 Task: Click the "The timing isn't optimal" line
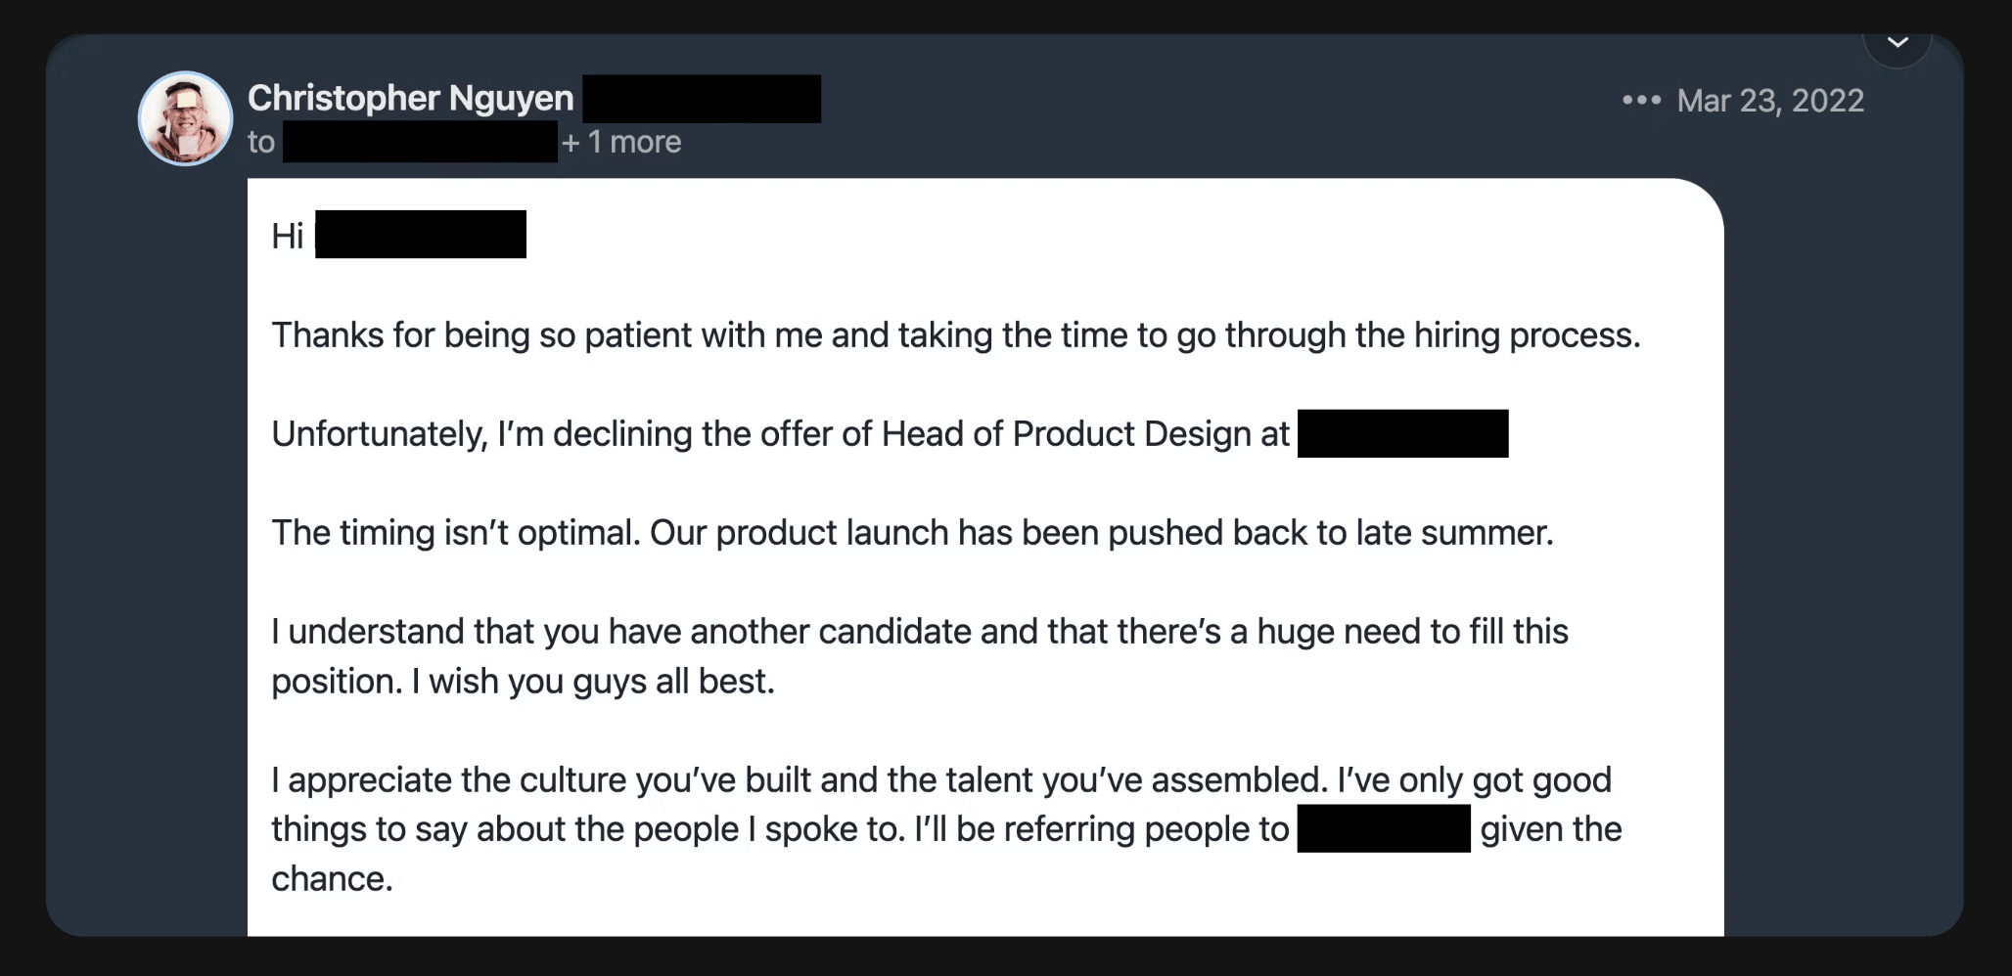(x=912, y=533)
